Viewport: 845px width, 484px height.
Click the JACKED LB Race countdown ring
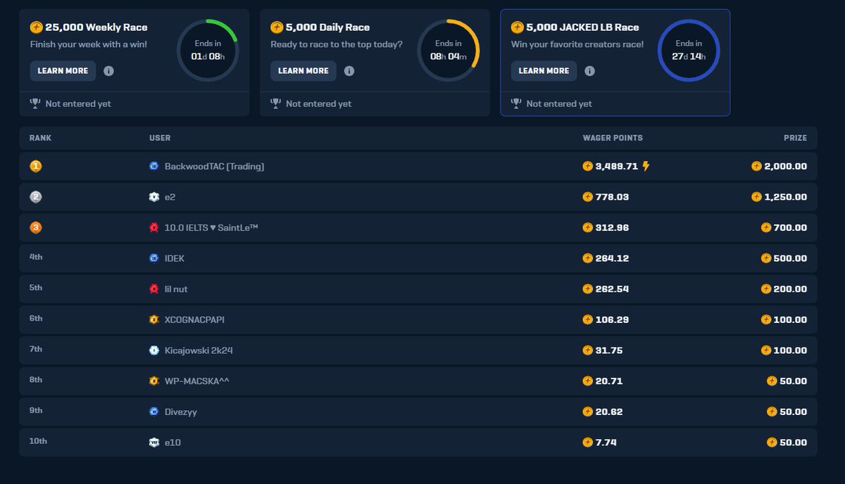click(x=689, y=50)
